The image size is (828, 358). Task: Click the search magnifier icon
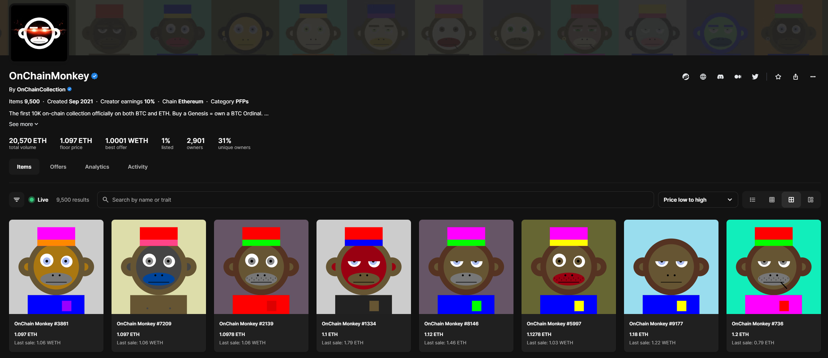pyautogui.click(x=106, y=200)
